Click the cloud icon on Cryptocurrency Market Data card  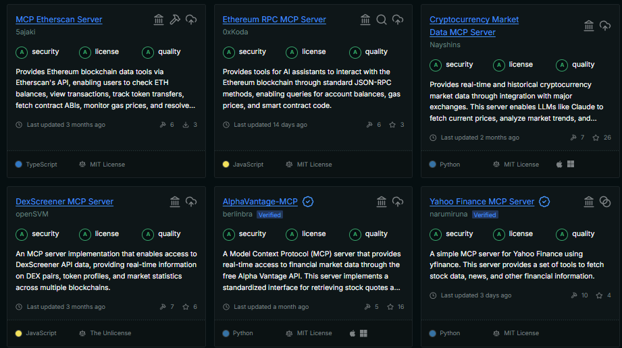pos(605,26)
